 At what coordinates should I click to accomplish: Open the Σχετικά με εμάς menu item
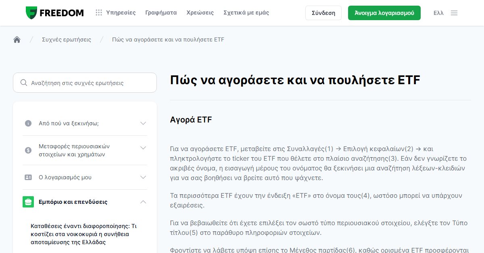click(x=246, y=13)
